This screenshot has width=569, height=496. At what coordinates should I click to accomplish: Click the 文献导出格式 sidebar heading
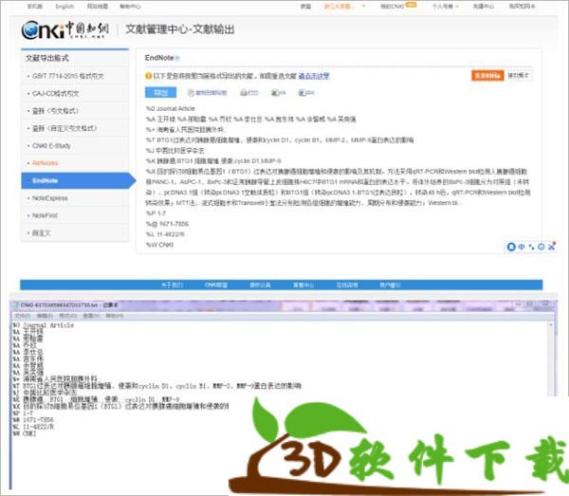coord(46,58)
